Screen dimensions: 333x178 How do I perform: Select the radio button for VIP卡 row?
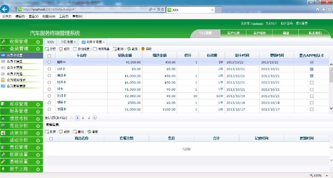(x=49, y=69)
